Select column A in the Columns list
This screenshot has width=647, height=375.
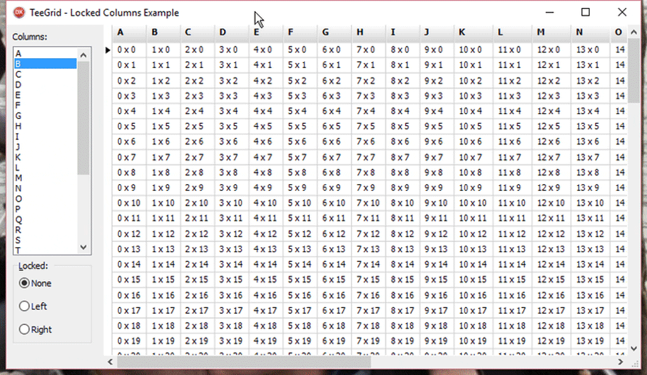tap(46, 54)
